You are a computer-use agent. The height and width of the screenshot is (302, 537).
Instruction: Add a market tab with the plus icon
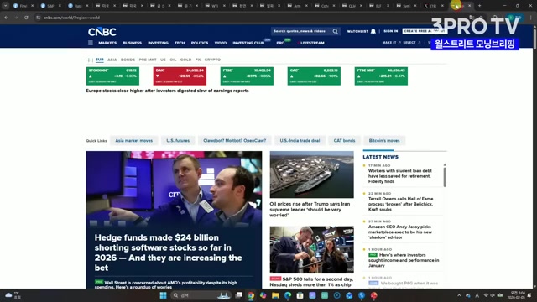pos(89,60)
